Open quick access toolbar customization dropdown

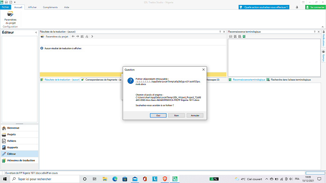(x=15, y=2)
